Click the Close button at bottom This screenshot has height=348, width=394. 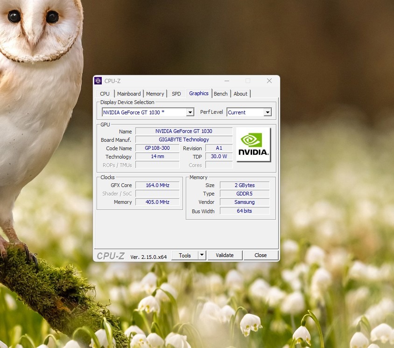point(260,255)
